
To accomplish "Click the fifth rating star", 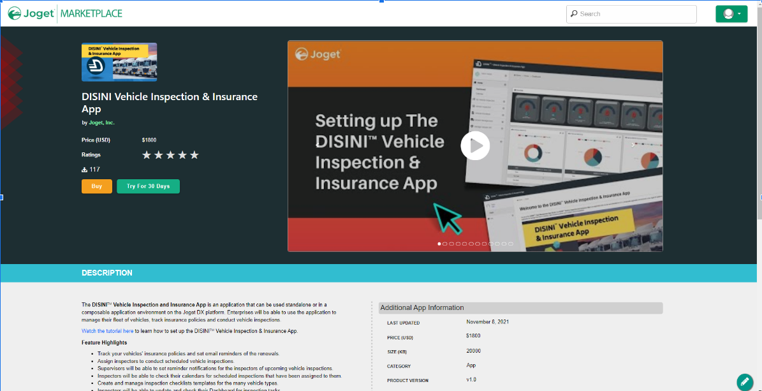I will 194,155.
